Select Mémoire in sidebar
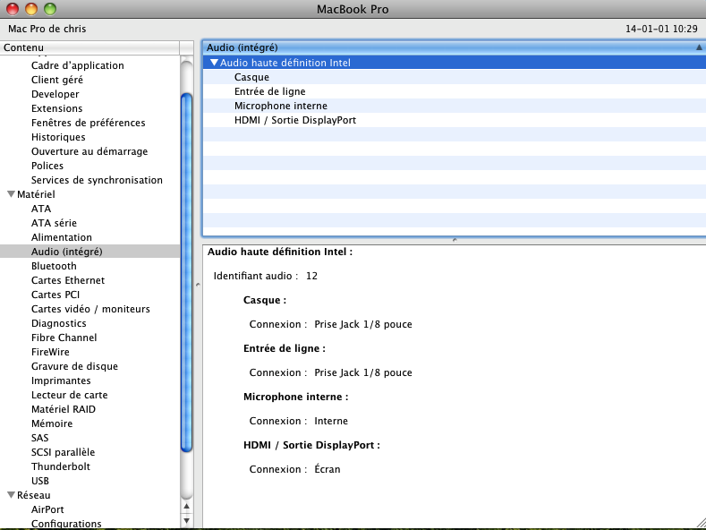The height and width of the screenshot is (530, 706). pos(52,423)
